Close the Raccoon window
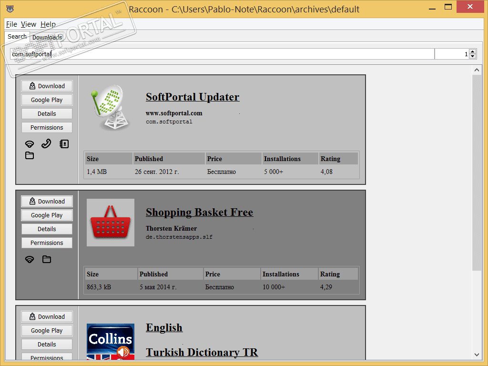Image resolution: width=488 pixels, height=366 pixels. coord(470,7)
